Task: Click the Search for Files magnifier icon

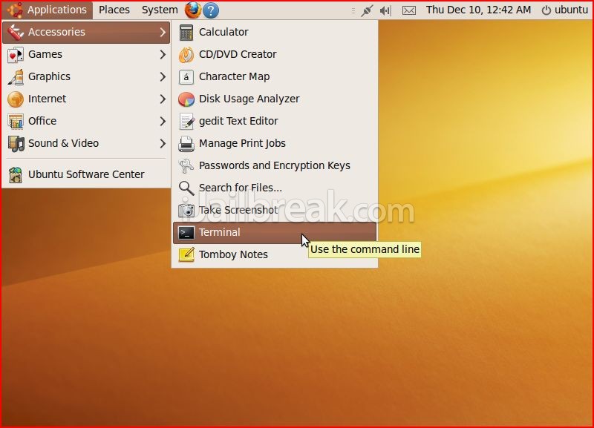Action: click(x=186, y=188)
